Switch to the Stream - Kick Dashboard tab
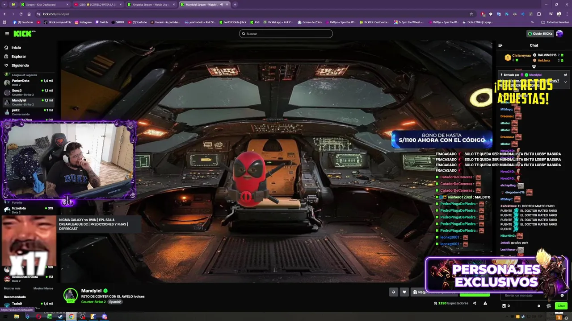 point(44,4)
